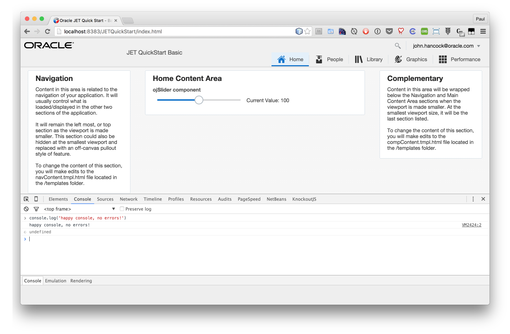Open the Pocket extension icon
The image size is (510, 334).
(389, 31)
